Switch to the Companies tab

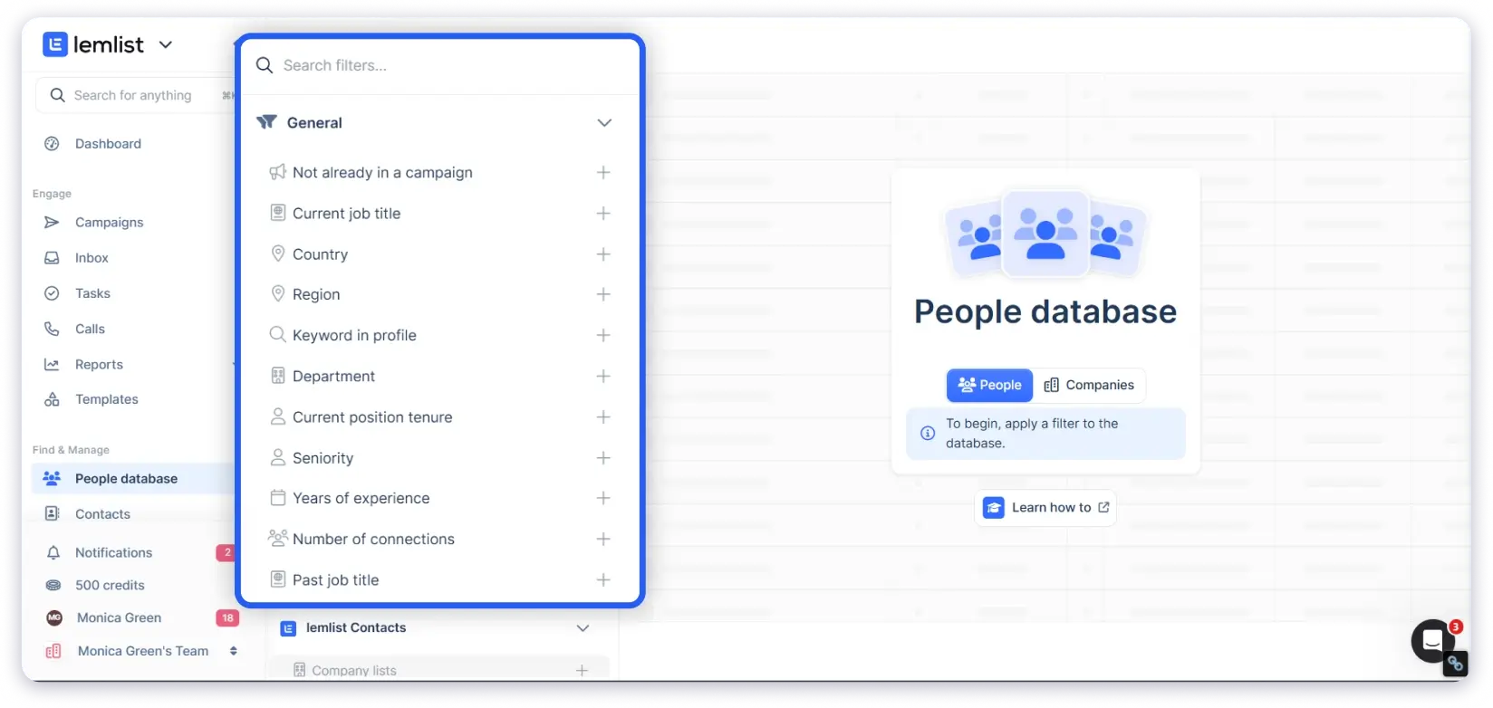(1089, 385)
